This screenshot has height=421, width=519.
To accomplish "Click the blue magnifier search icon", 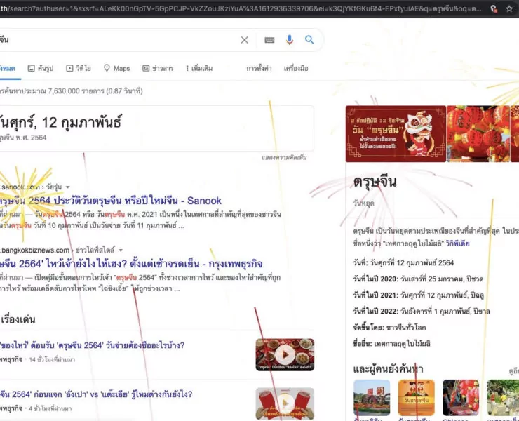I will 309,40.
